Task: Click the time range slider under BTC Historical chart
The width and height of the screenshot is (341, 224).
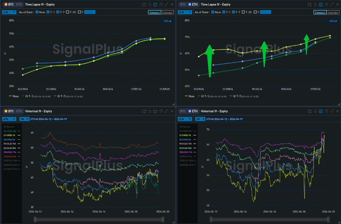Action: coord(98,220)
